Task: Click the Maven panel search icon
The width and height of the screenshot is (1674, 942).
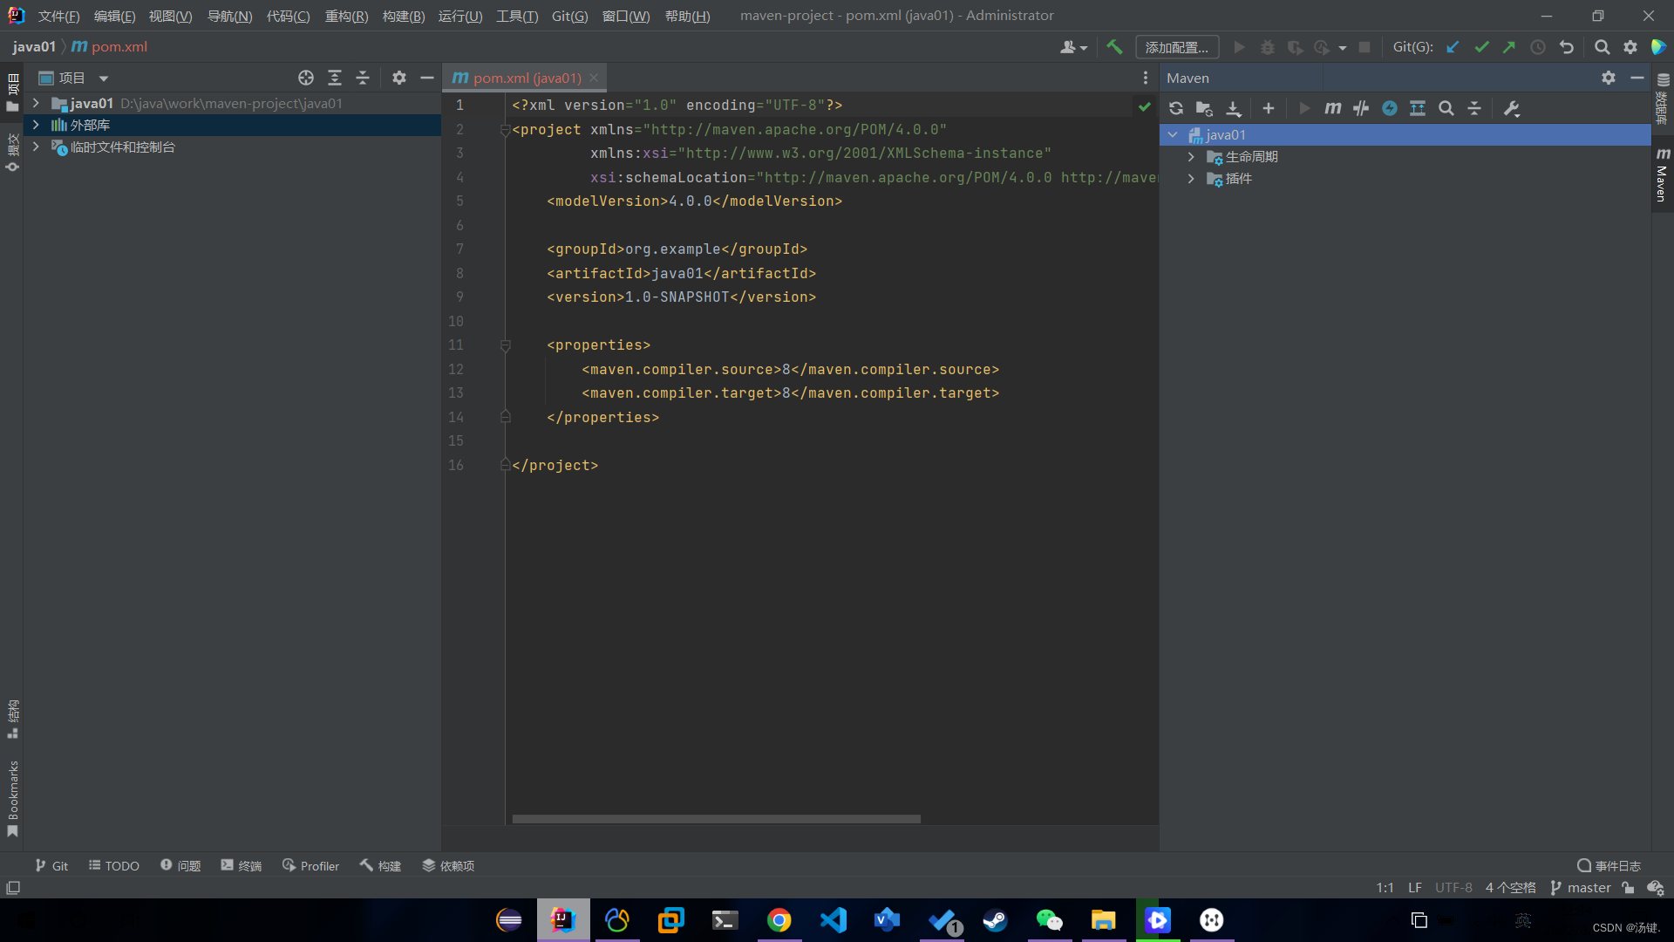Action: click(x=1446, y=108)
